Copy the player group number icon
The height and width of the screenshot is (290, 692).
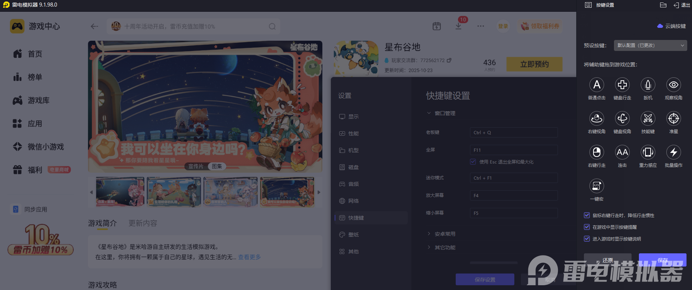449,60
